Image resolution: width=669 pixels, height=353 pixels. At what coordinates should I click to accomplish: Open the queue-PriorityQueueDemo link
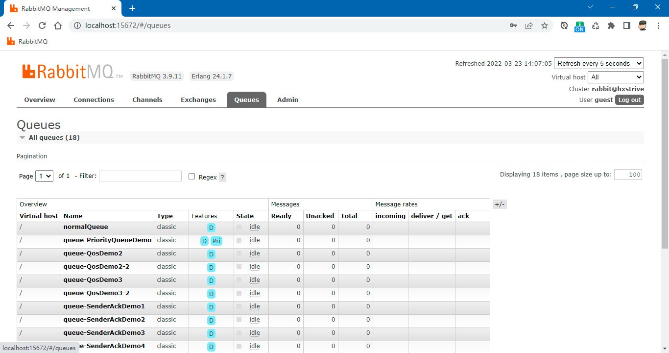107,240
